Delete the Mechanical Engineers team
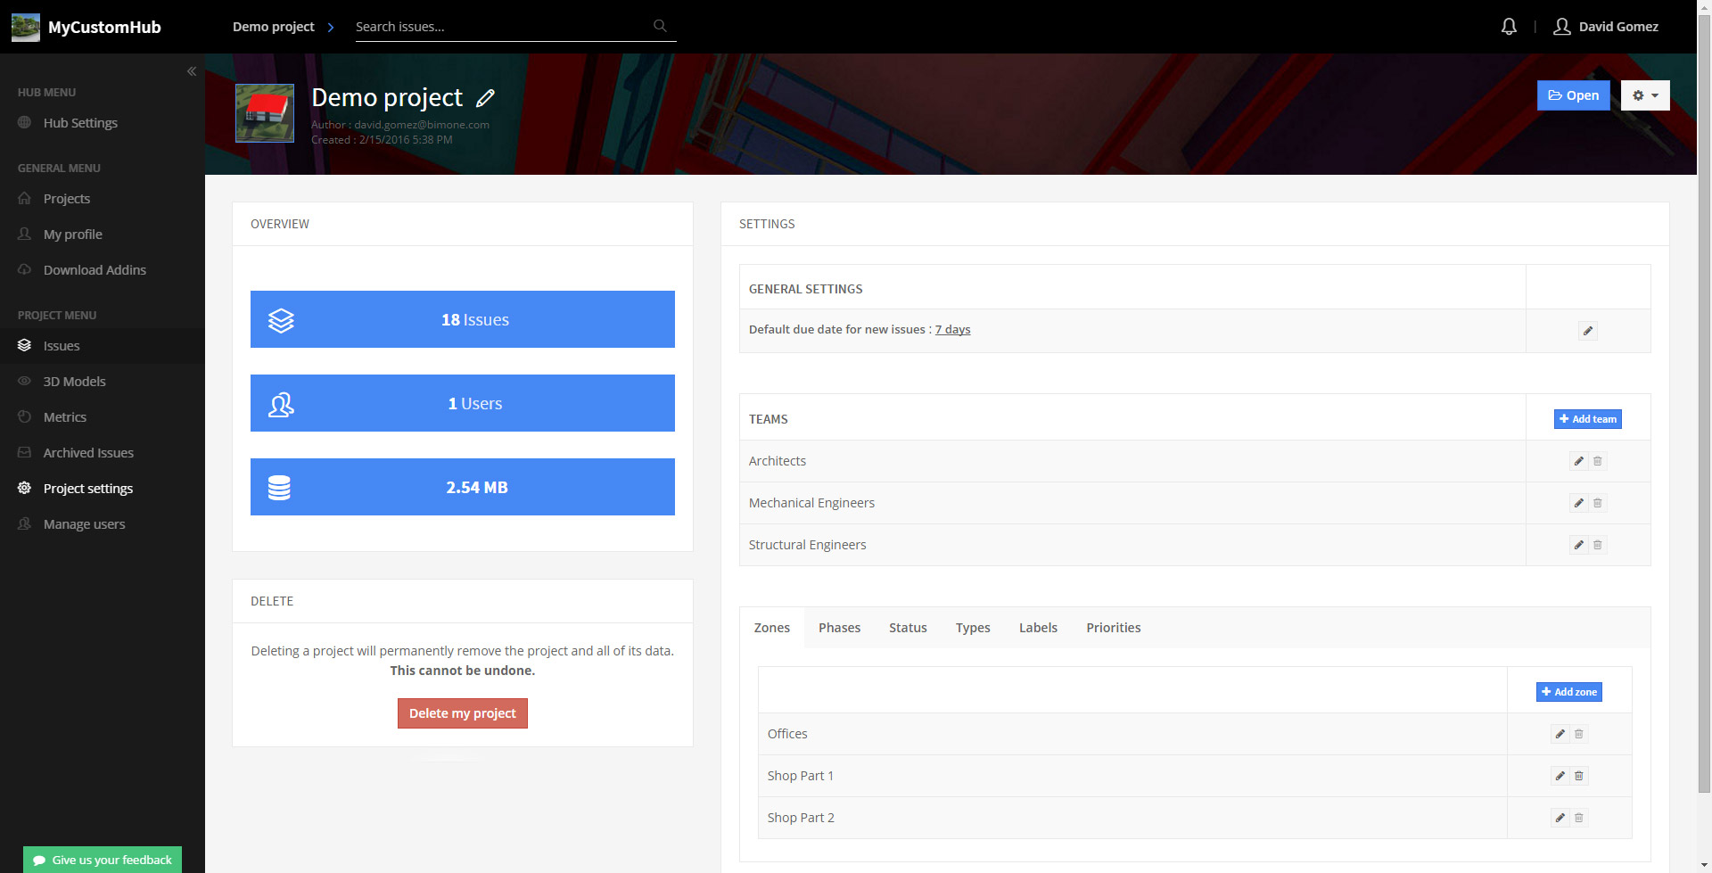1712x873 pixels. pos(1598,503)
